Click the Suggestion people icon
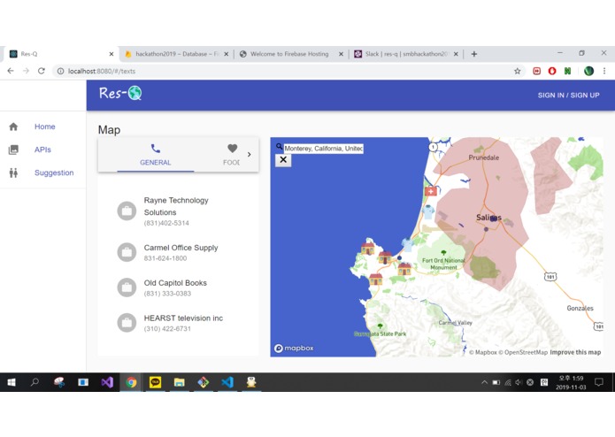This screenshot has height=437, width=615. pos(13,172)
